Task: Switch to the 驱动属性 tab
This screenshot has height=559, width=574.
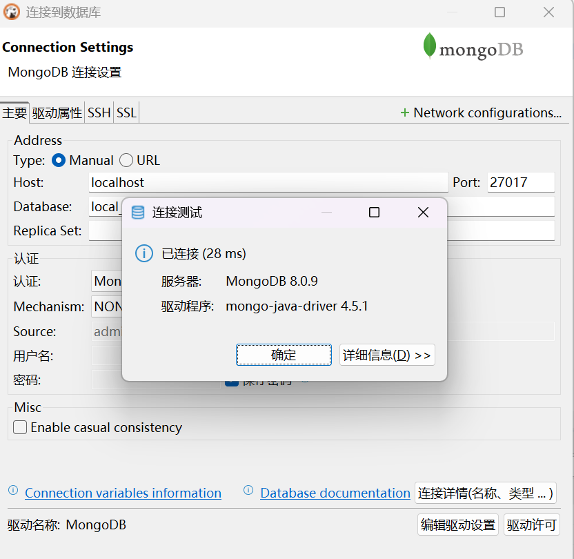Action: 57,112
